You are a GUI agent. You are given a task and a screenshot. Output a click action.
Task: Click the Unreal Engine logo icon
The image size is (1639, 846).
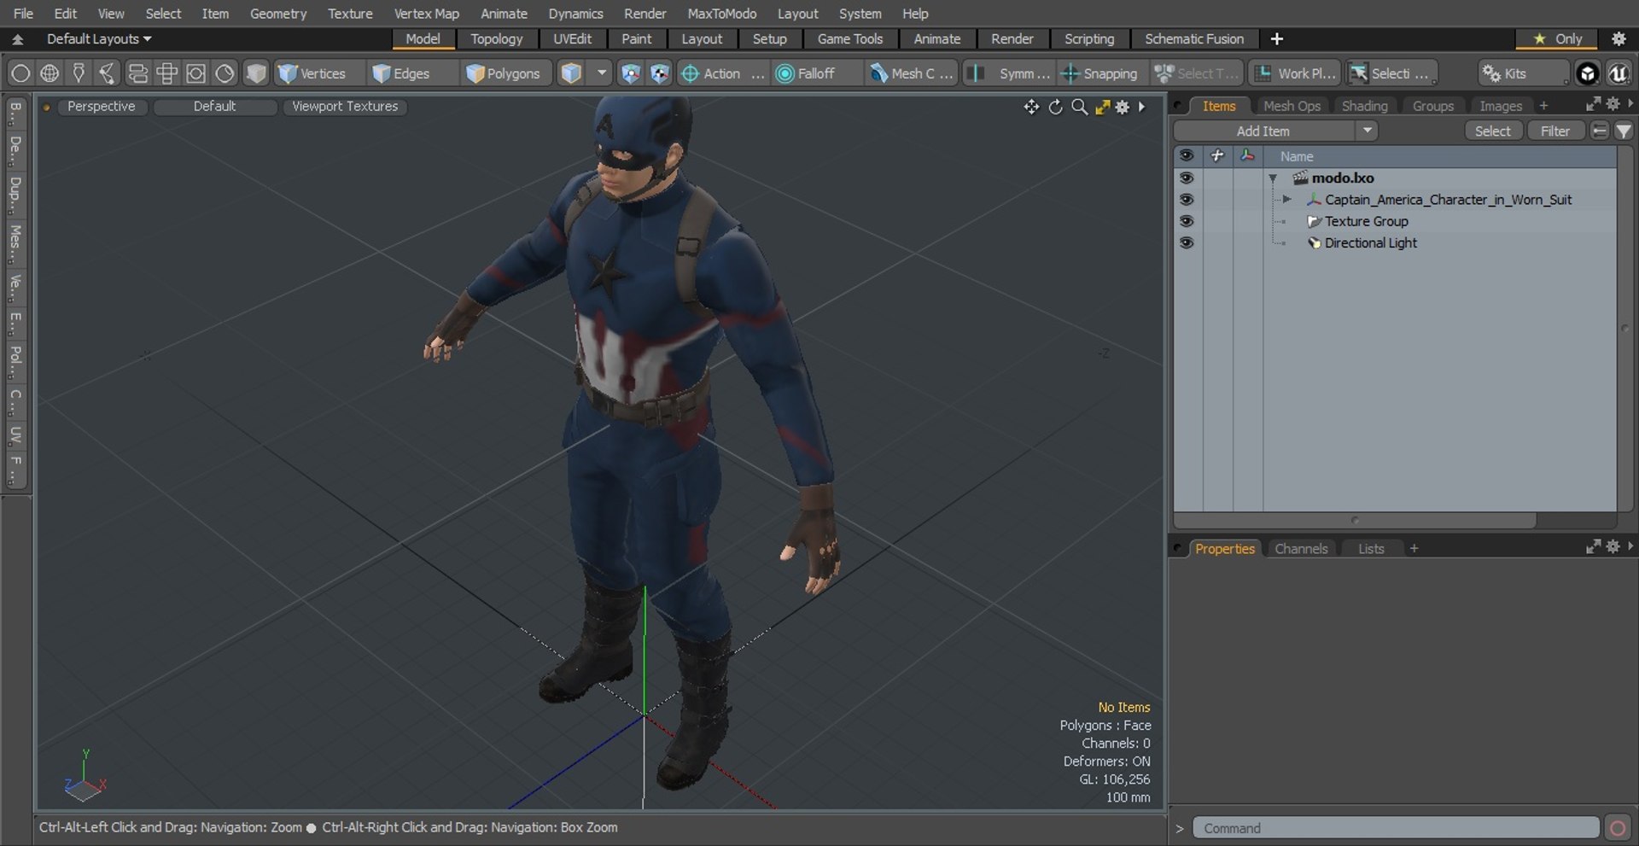click(x=1618, y=73)
